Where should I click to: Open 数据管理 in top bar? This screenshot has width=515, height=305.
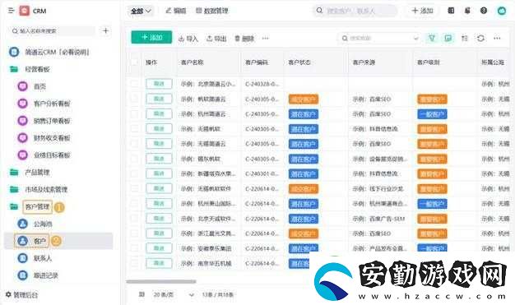(212, 11)
